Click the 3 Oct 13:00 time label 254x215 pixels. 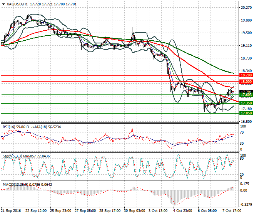point(159,211)
